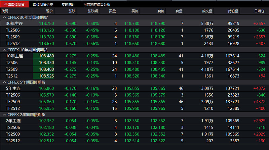This screenshot has width=269, height=150.
Task: Sort by the 持仓量 column header
Action: (227, 11)
